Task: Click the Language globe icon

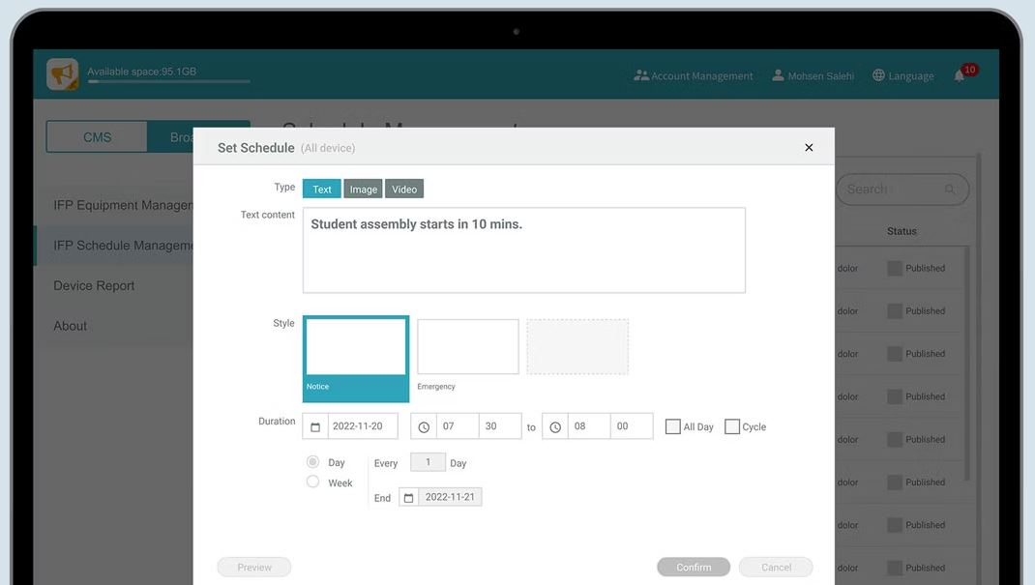Action: point(878,75)
